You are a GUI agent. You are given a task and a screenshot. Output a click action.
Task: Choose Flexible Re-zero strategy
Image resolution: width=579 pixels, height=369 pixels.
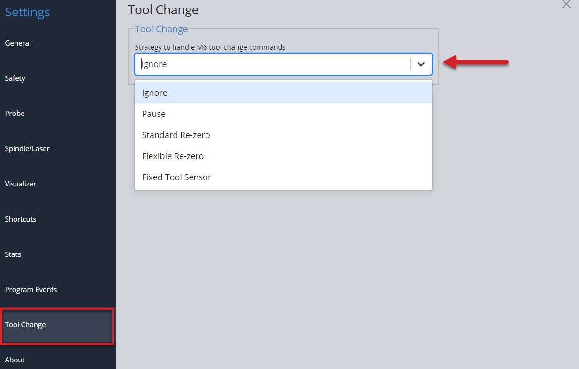point(283,156)
